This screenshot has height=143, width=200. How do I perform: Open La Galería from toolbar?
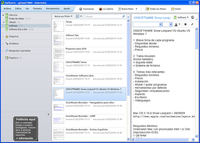(106, 9)
